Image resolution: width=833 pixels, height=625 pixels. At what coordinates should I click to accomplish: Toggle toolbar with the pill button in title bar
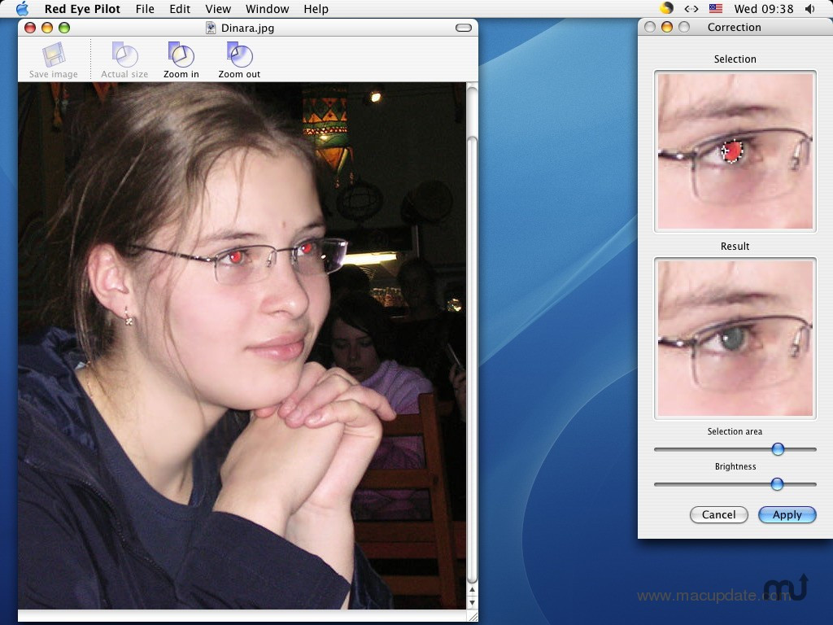pyautogui.click(x=463, y=28)
